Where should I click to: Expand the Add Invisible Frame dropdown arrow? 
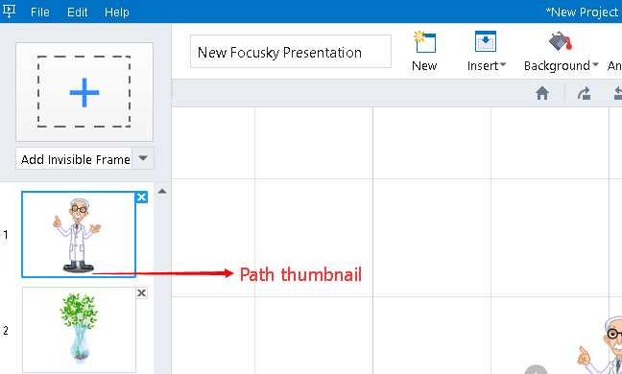143,158
